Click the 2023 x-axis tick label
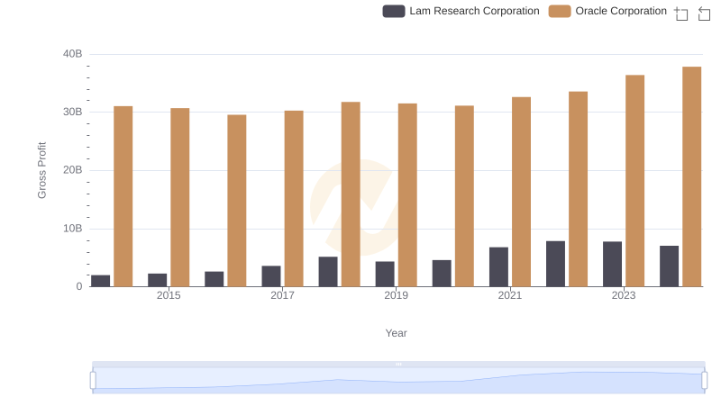The height and width of the screenshot is (415, 721). (624, 295)
